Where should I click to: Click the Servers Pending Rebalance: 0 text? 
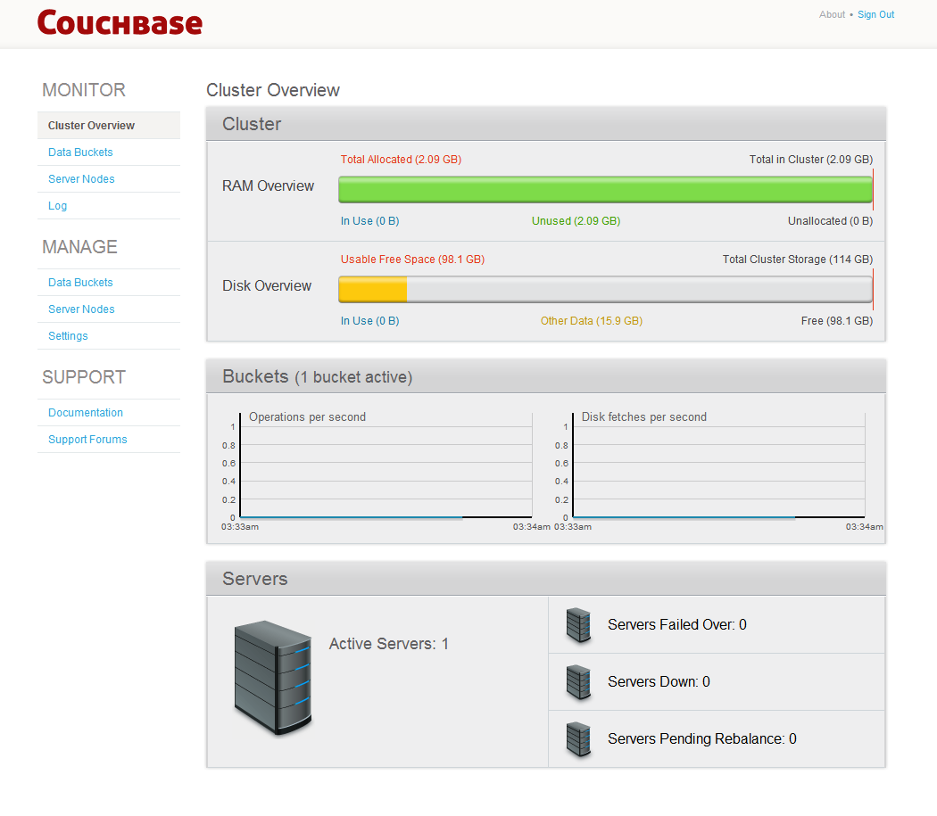pos(702,739)
